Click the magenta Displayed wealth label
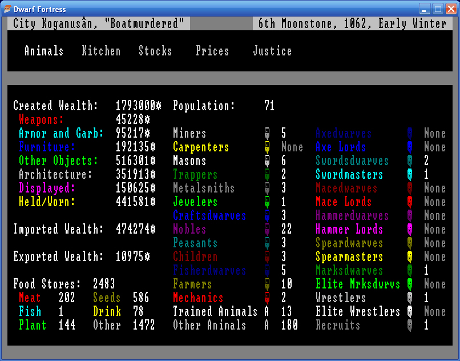The height and width of the screenshot is (361, 460). click(x=47, y=188)
